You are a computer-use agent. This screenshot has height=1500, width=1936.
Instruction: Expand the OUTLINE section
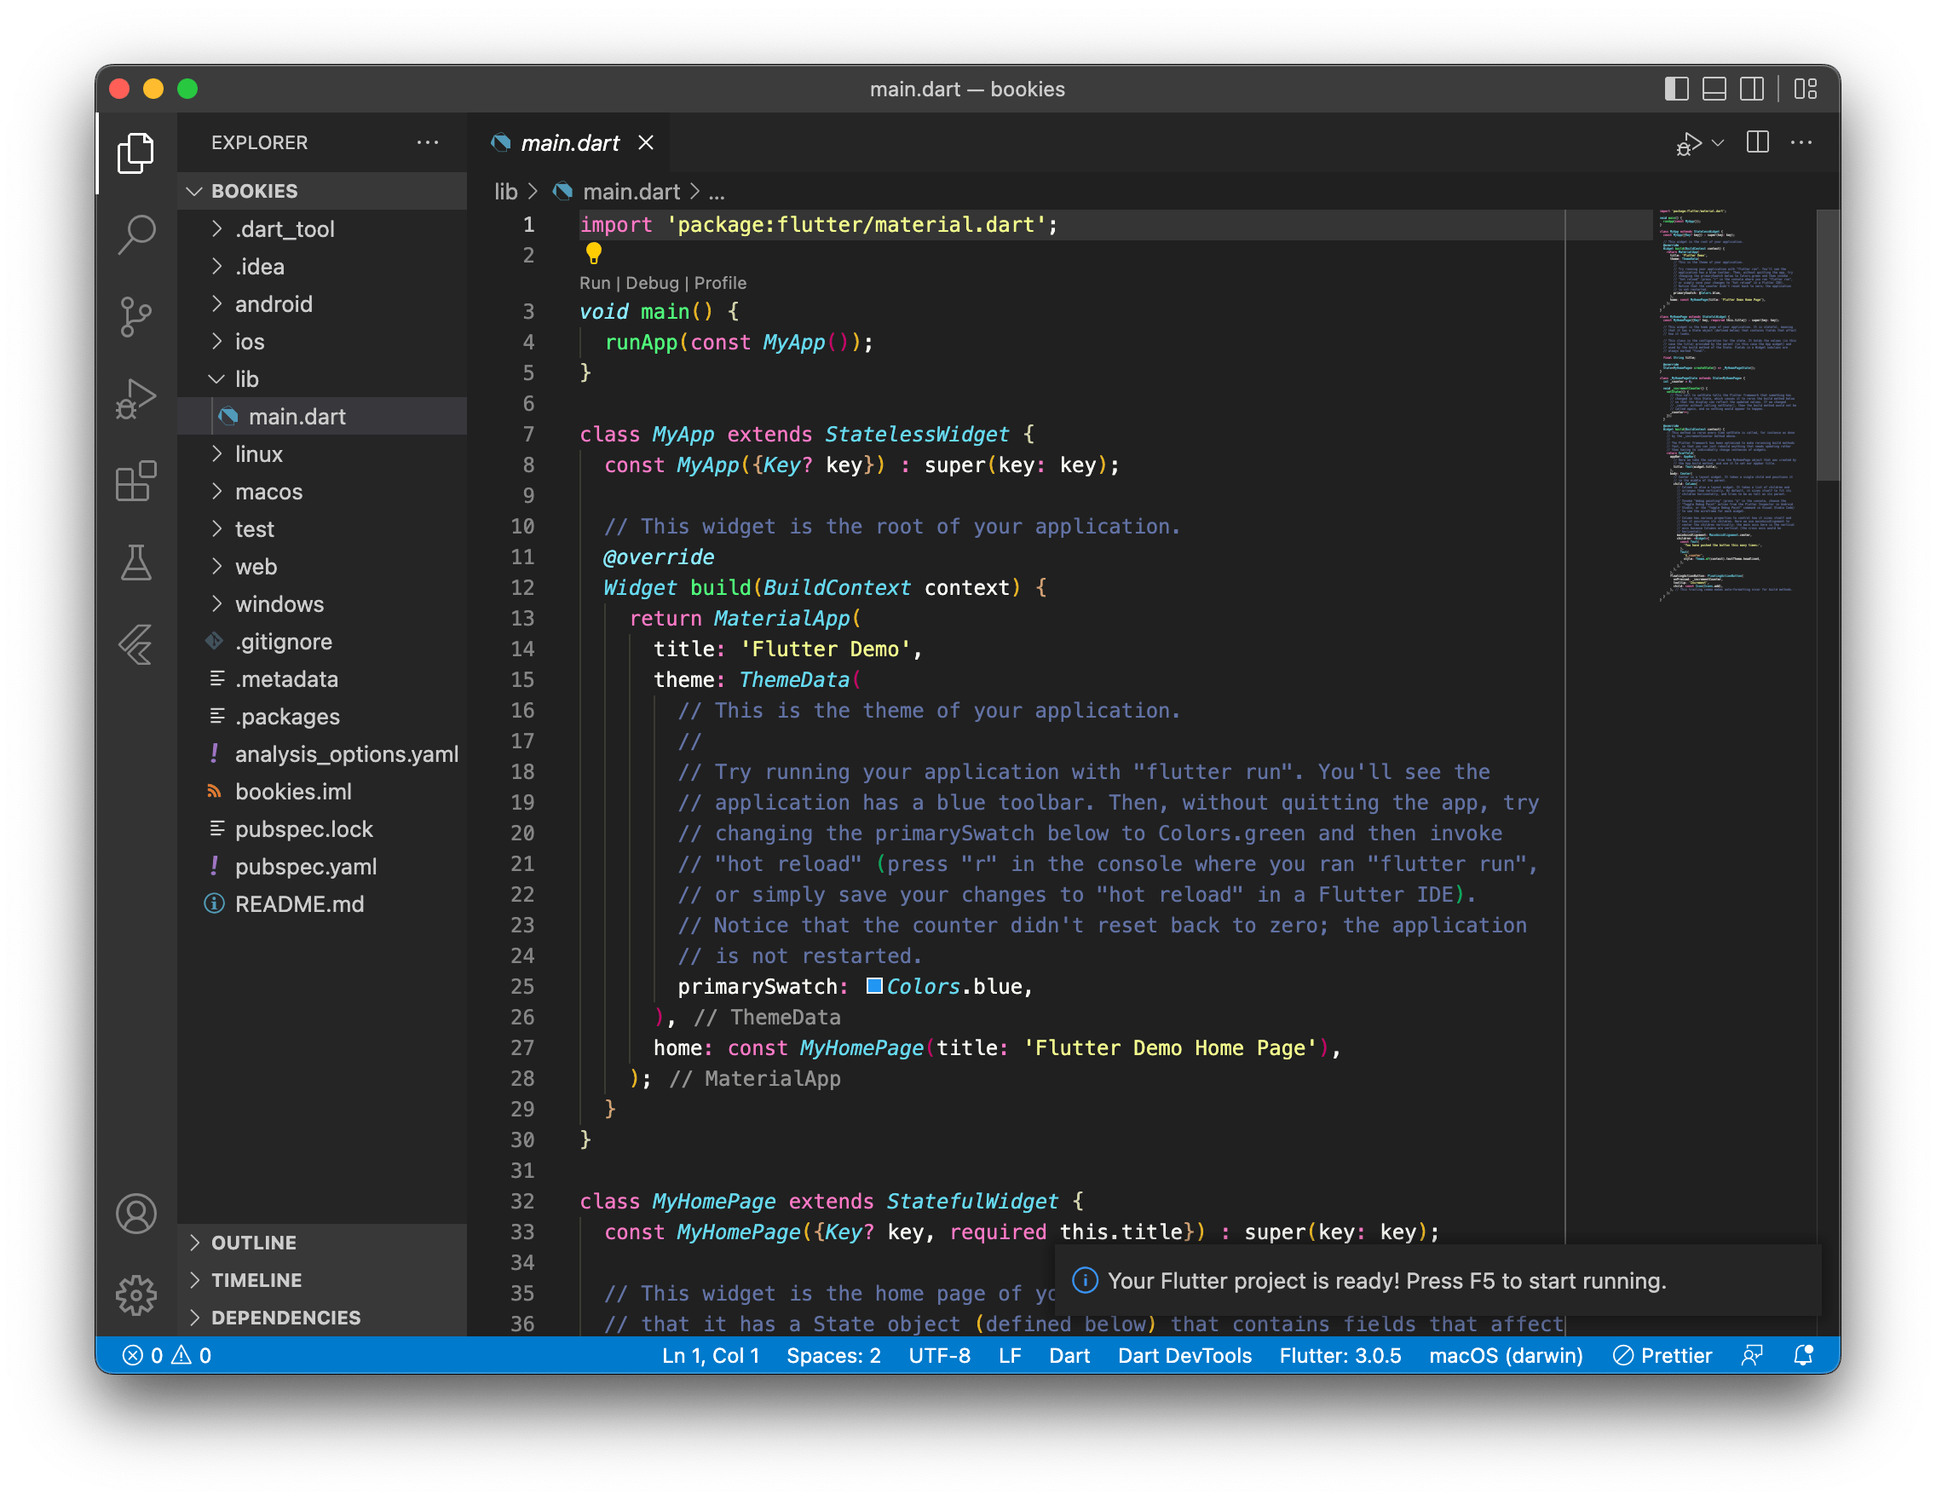(x=324, y=1242)
